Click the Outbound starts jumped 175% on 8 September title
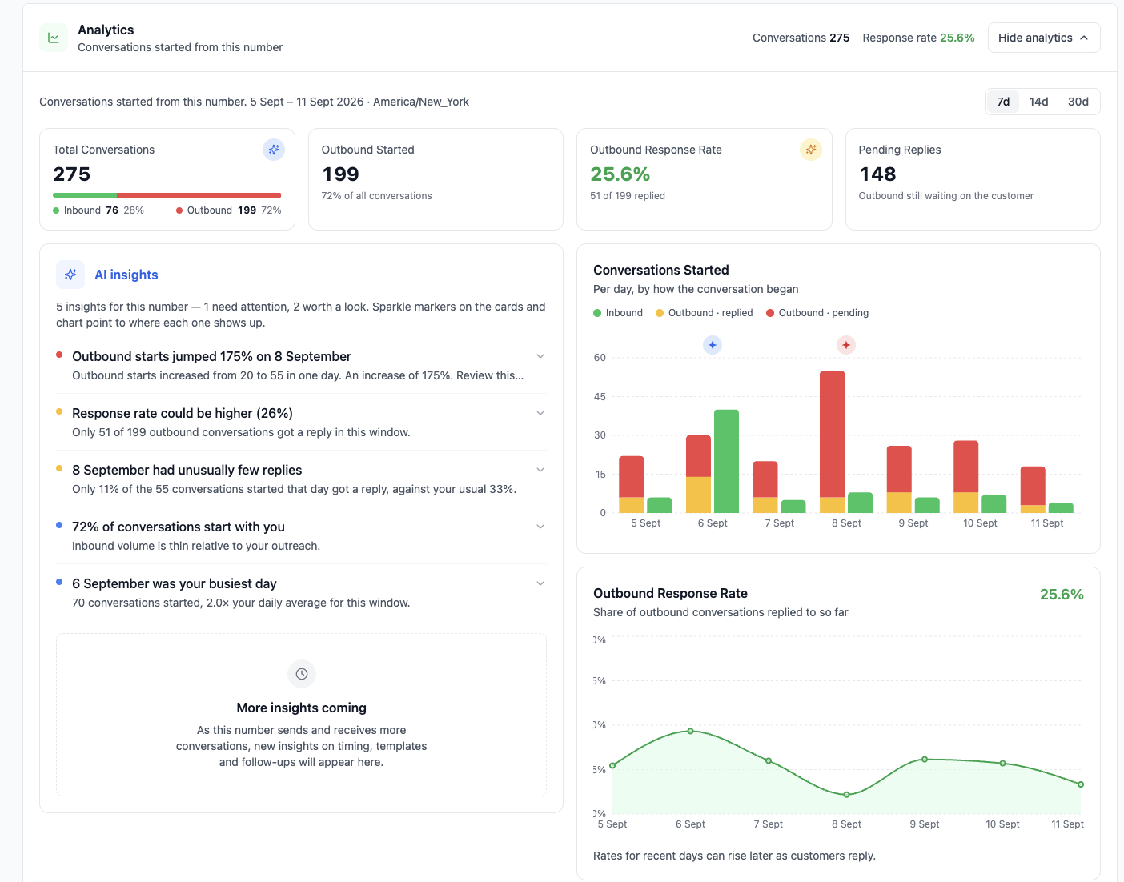Image resolution: width=1124 pixels, height=882 pixels. tap(212, 356)
